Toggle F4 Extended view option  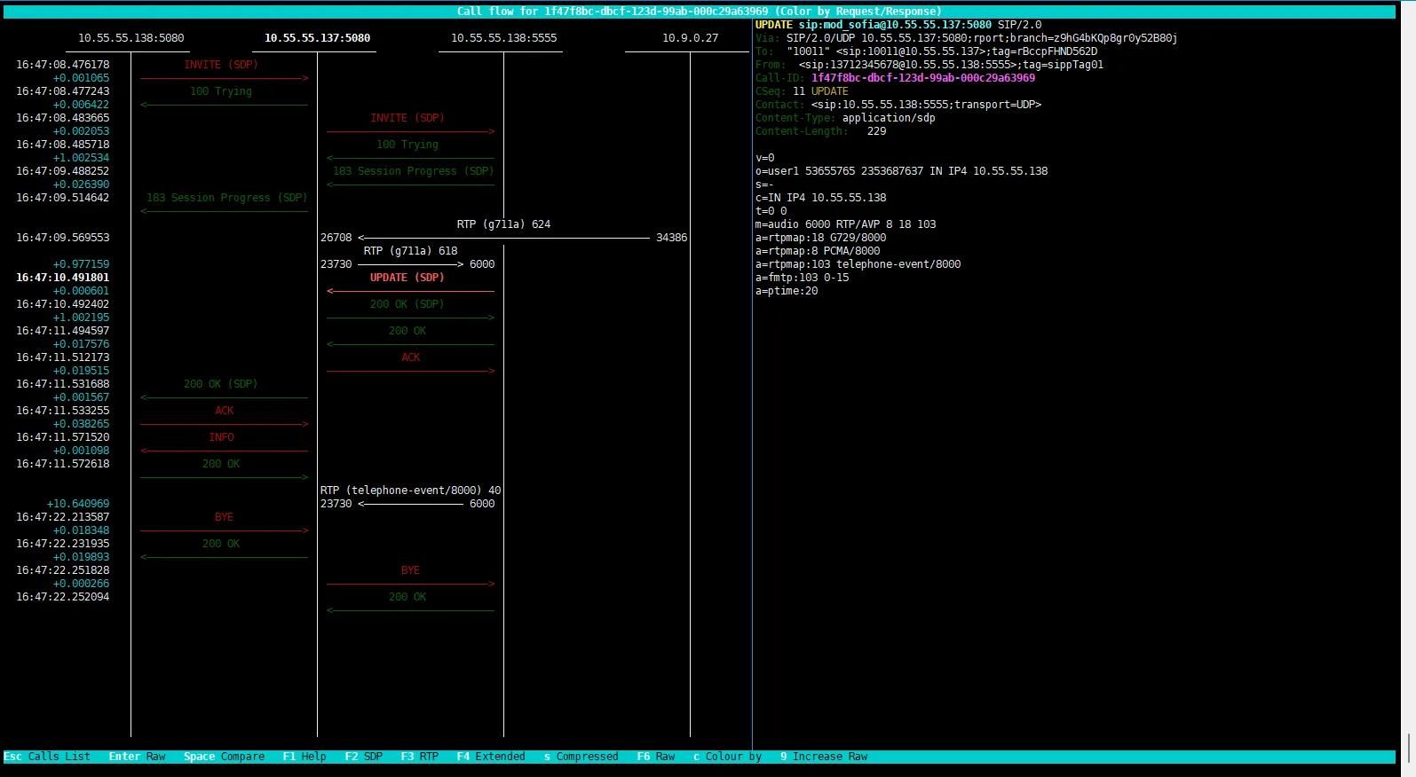pyautogui.click(x=491, y=757)
